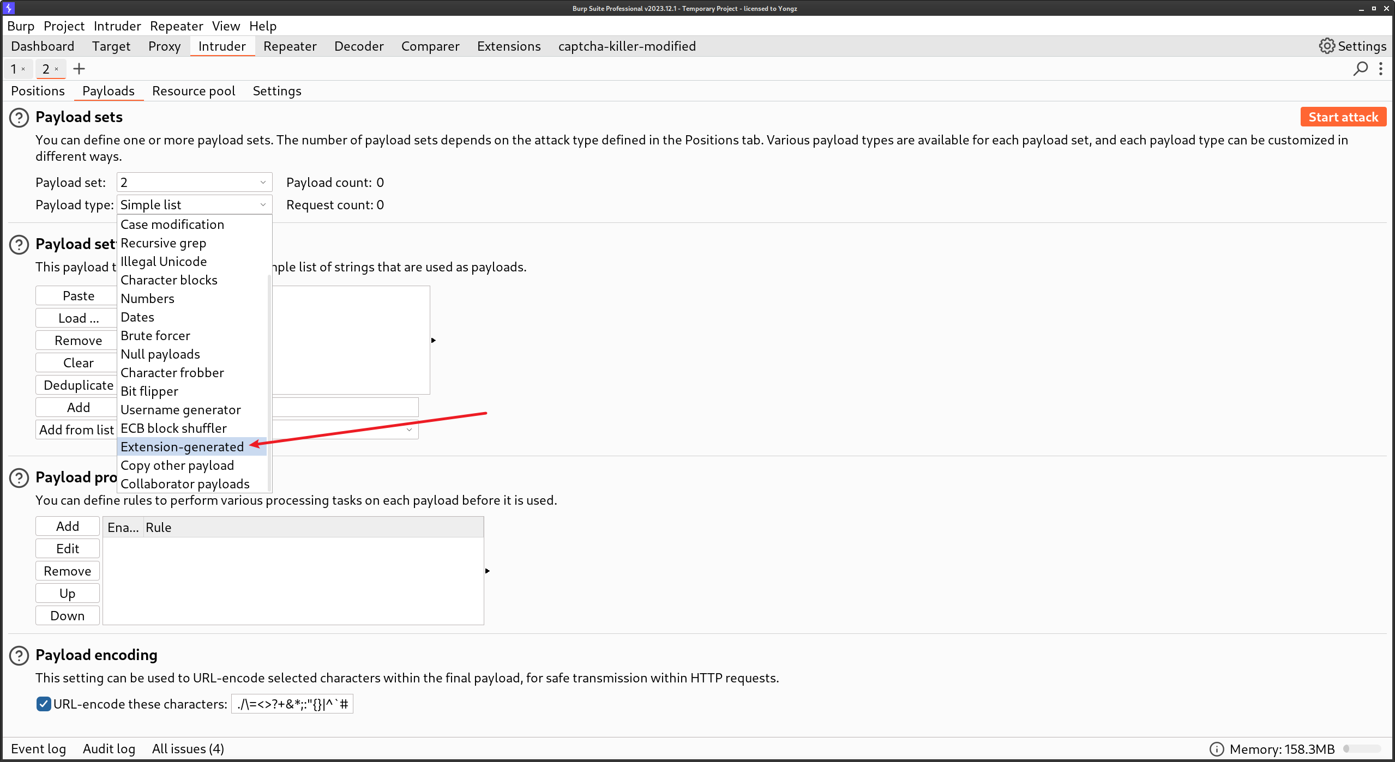Open help for Payload processing section

point(19,477)
